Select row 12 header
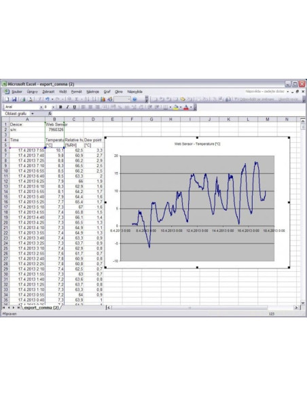Screen dimensions: 307x397 [5, 182]
